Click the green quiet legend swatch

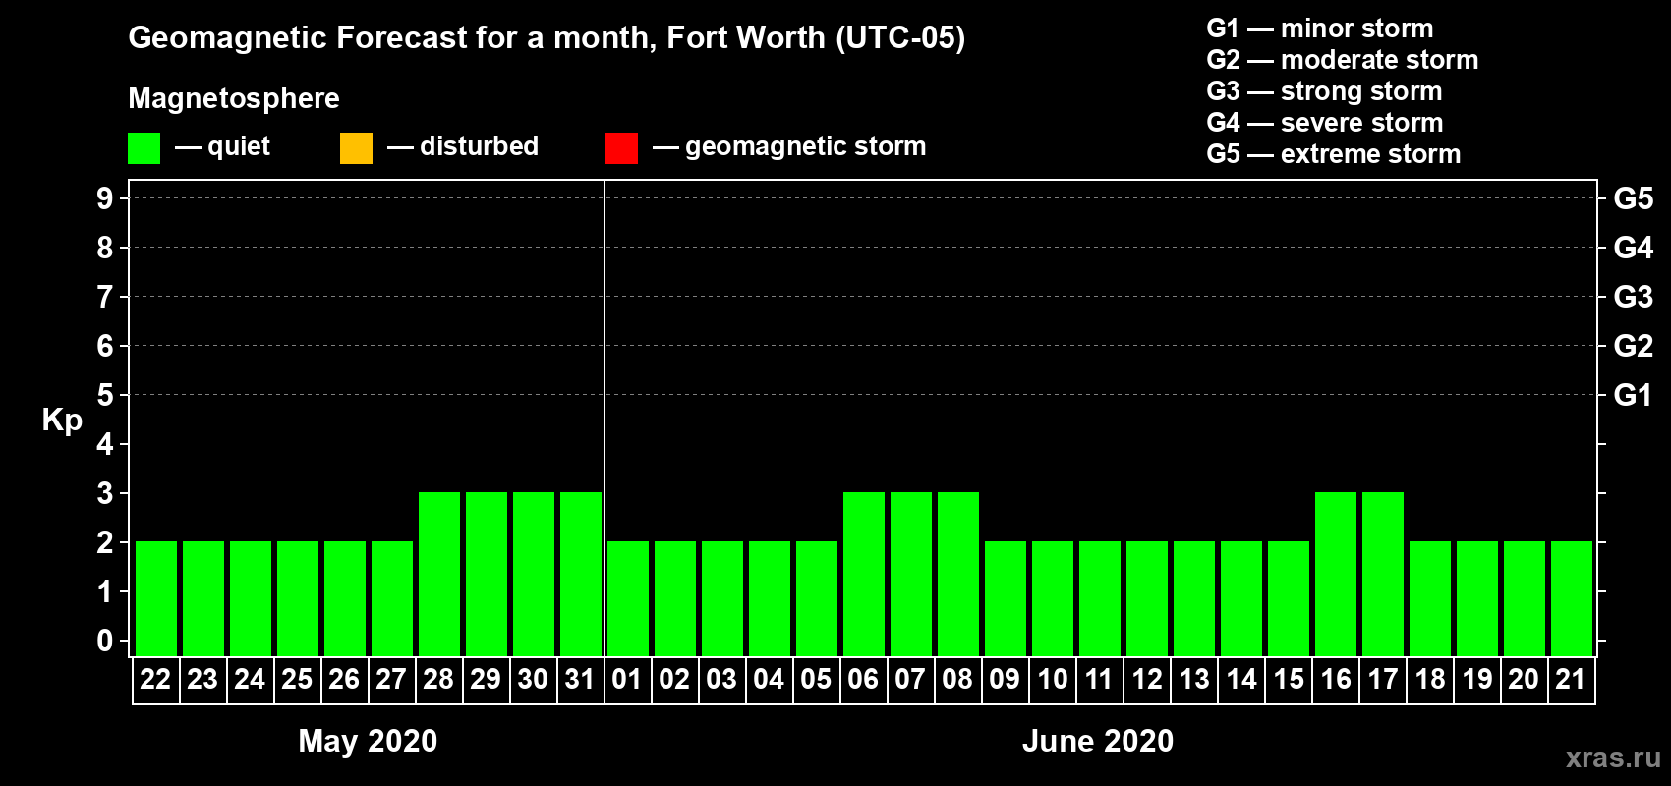pos(144,148)
